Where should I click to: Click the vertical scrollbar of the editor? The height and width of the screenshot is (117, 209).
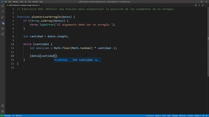208,42
